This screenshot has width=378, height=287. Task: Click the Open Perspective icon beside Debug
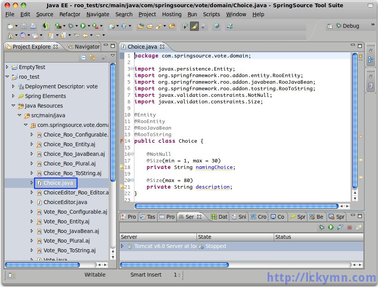[330, 26]
